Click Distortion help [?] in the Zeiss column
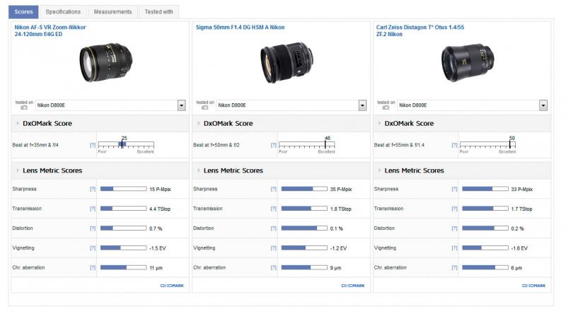Screen dimensions: 566x314 coord(454,228)
